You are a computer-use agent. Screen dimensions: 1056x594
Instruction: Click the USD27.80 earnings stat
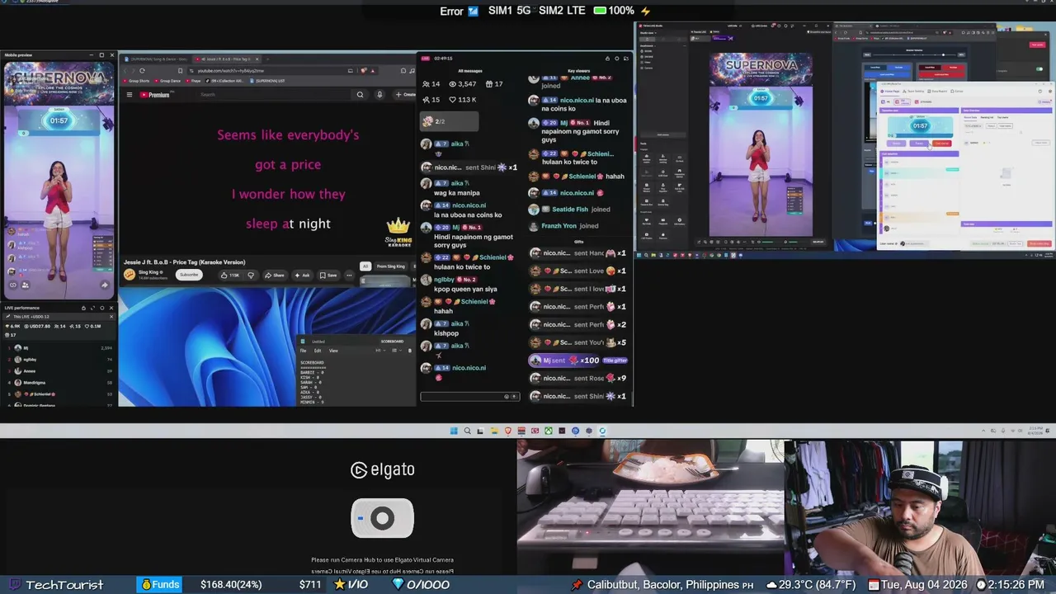click(x=36, y=326)
